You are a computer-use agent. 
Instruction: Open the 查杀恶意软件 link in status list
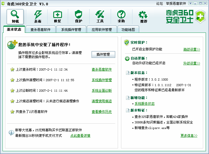[x=102, y=69]
